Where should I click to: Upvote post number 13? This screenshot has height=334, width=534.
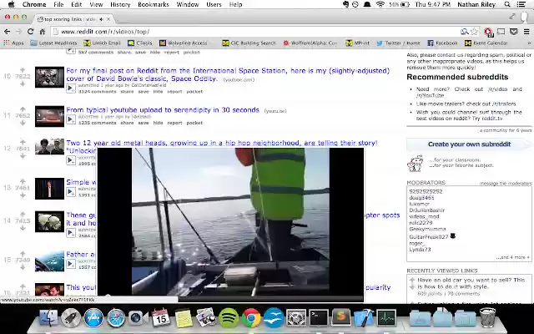[23, 181]
